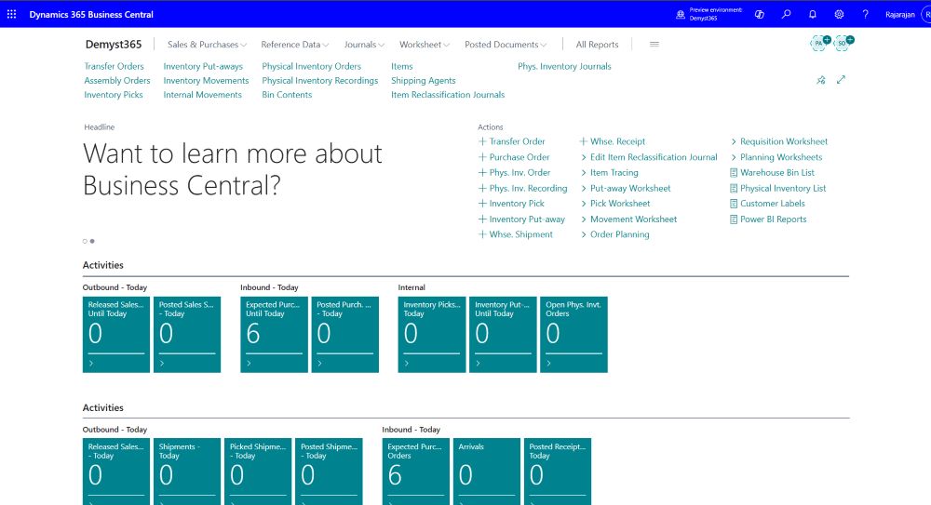This screenshot has height=505, width=931.
Task: Open Edit Item Reclassification Journal action
Action: pos(654,157)
